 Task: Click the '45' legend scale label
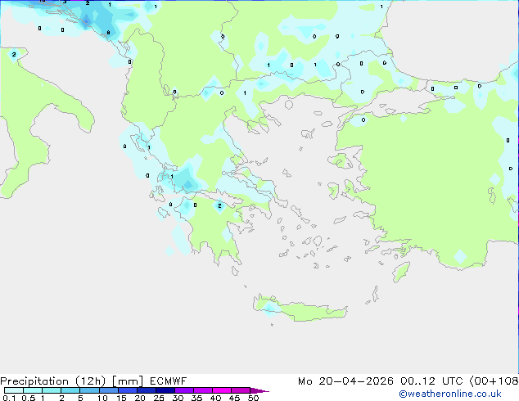click(x=234, y=398)
